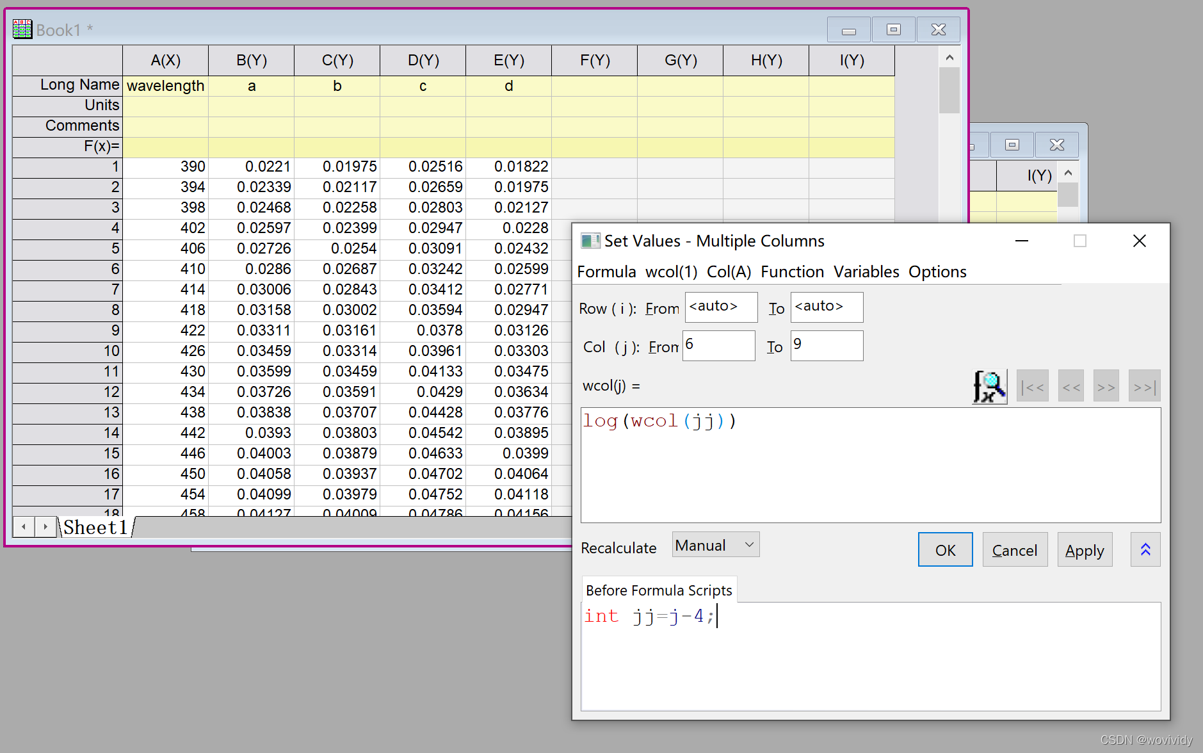Click the 'wavelength' long name cell

pos(165,86)
